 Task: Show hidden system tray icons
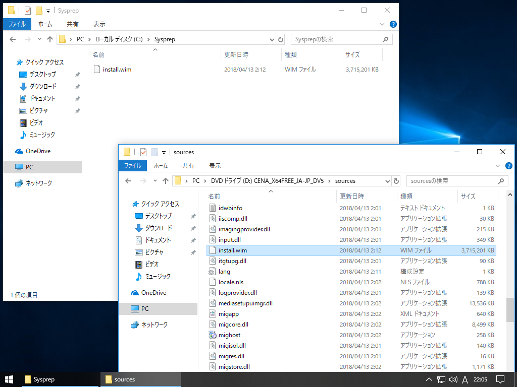click(429, 379)
